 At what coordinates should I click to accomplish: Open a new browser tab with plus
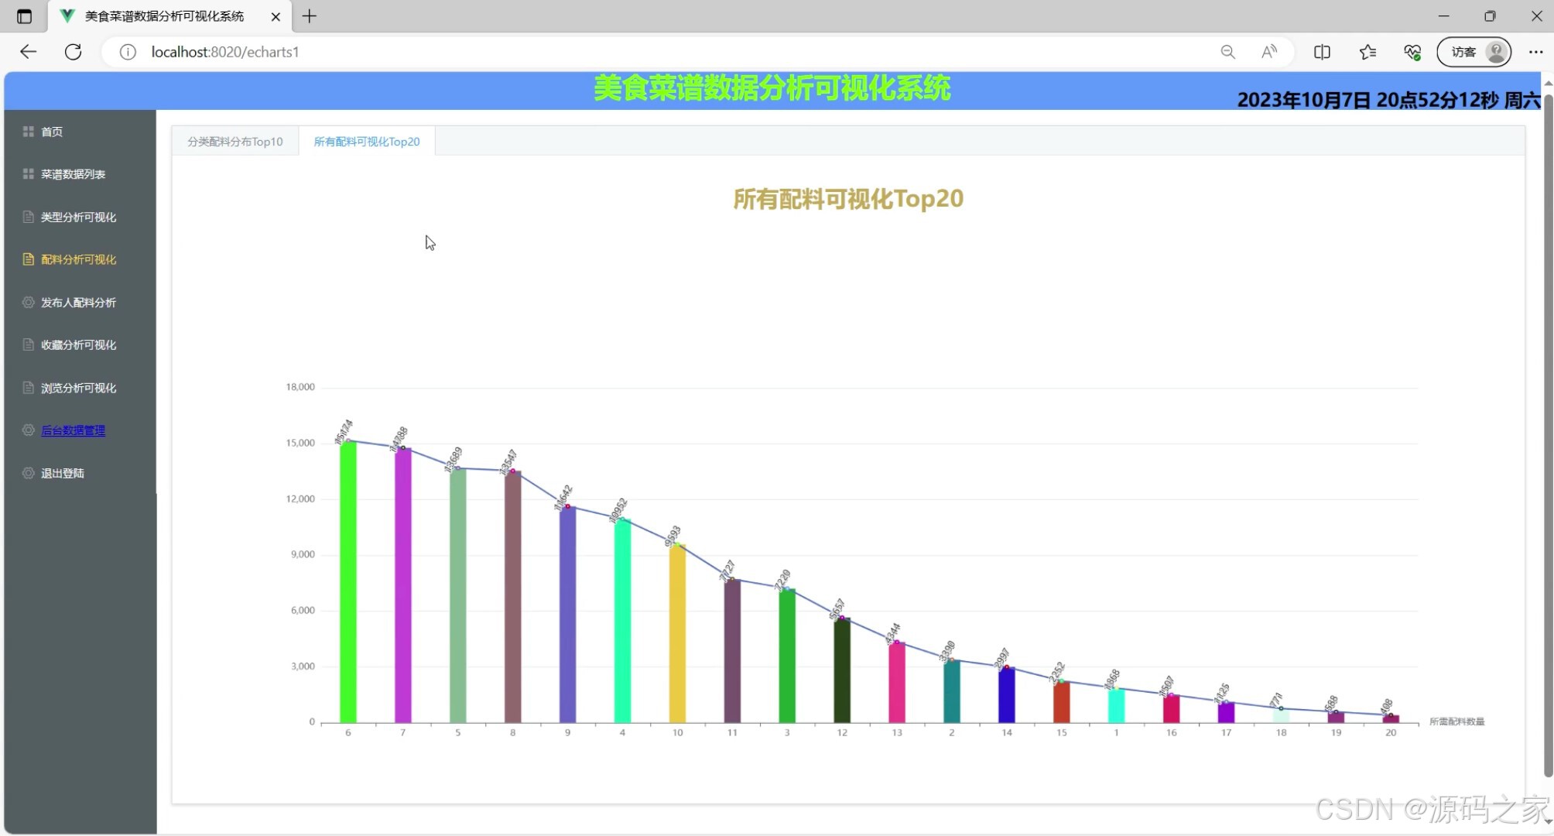point(310,16)
